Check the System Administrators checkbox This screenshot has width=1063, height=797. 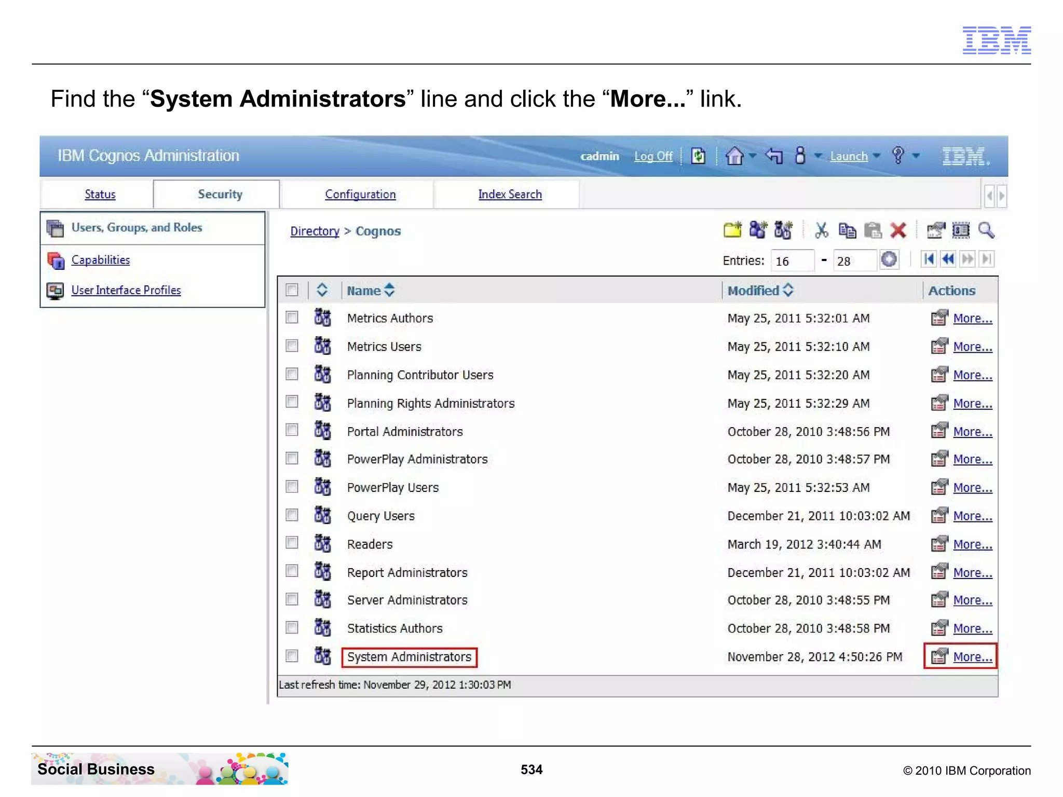click(292, 656)
